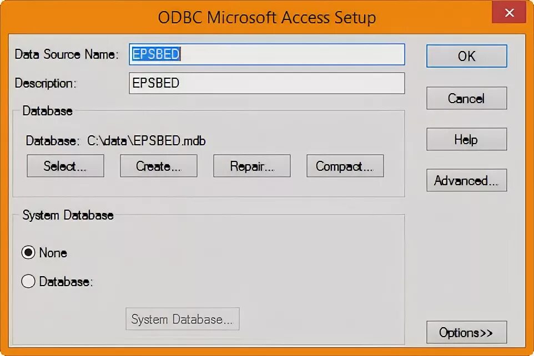Choose a database file via Select...

(66, 166)
